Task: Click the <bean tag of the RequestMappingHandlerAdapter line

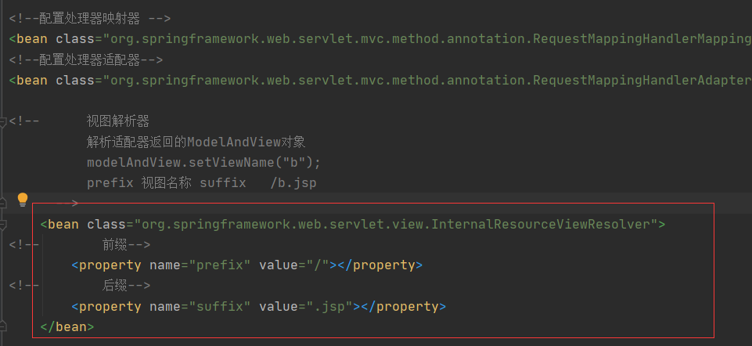Action: pos(28,80)
